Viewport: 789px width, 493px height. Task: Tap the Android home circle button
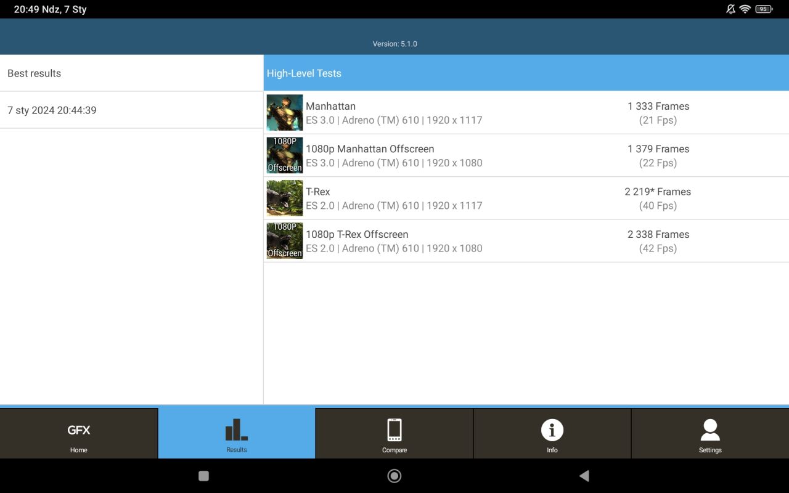tap(394, 476)
